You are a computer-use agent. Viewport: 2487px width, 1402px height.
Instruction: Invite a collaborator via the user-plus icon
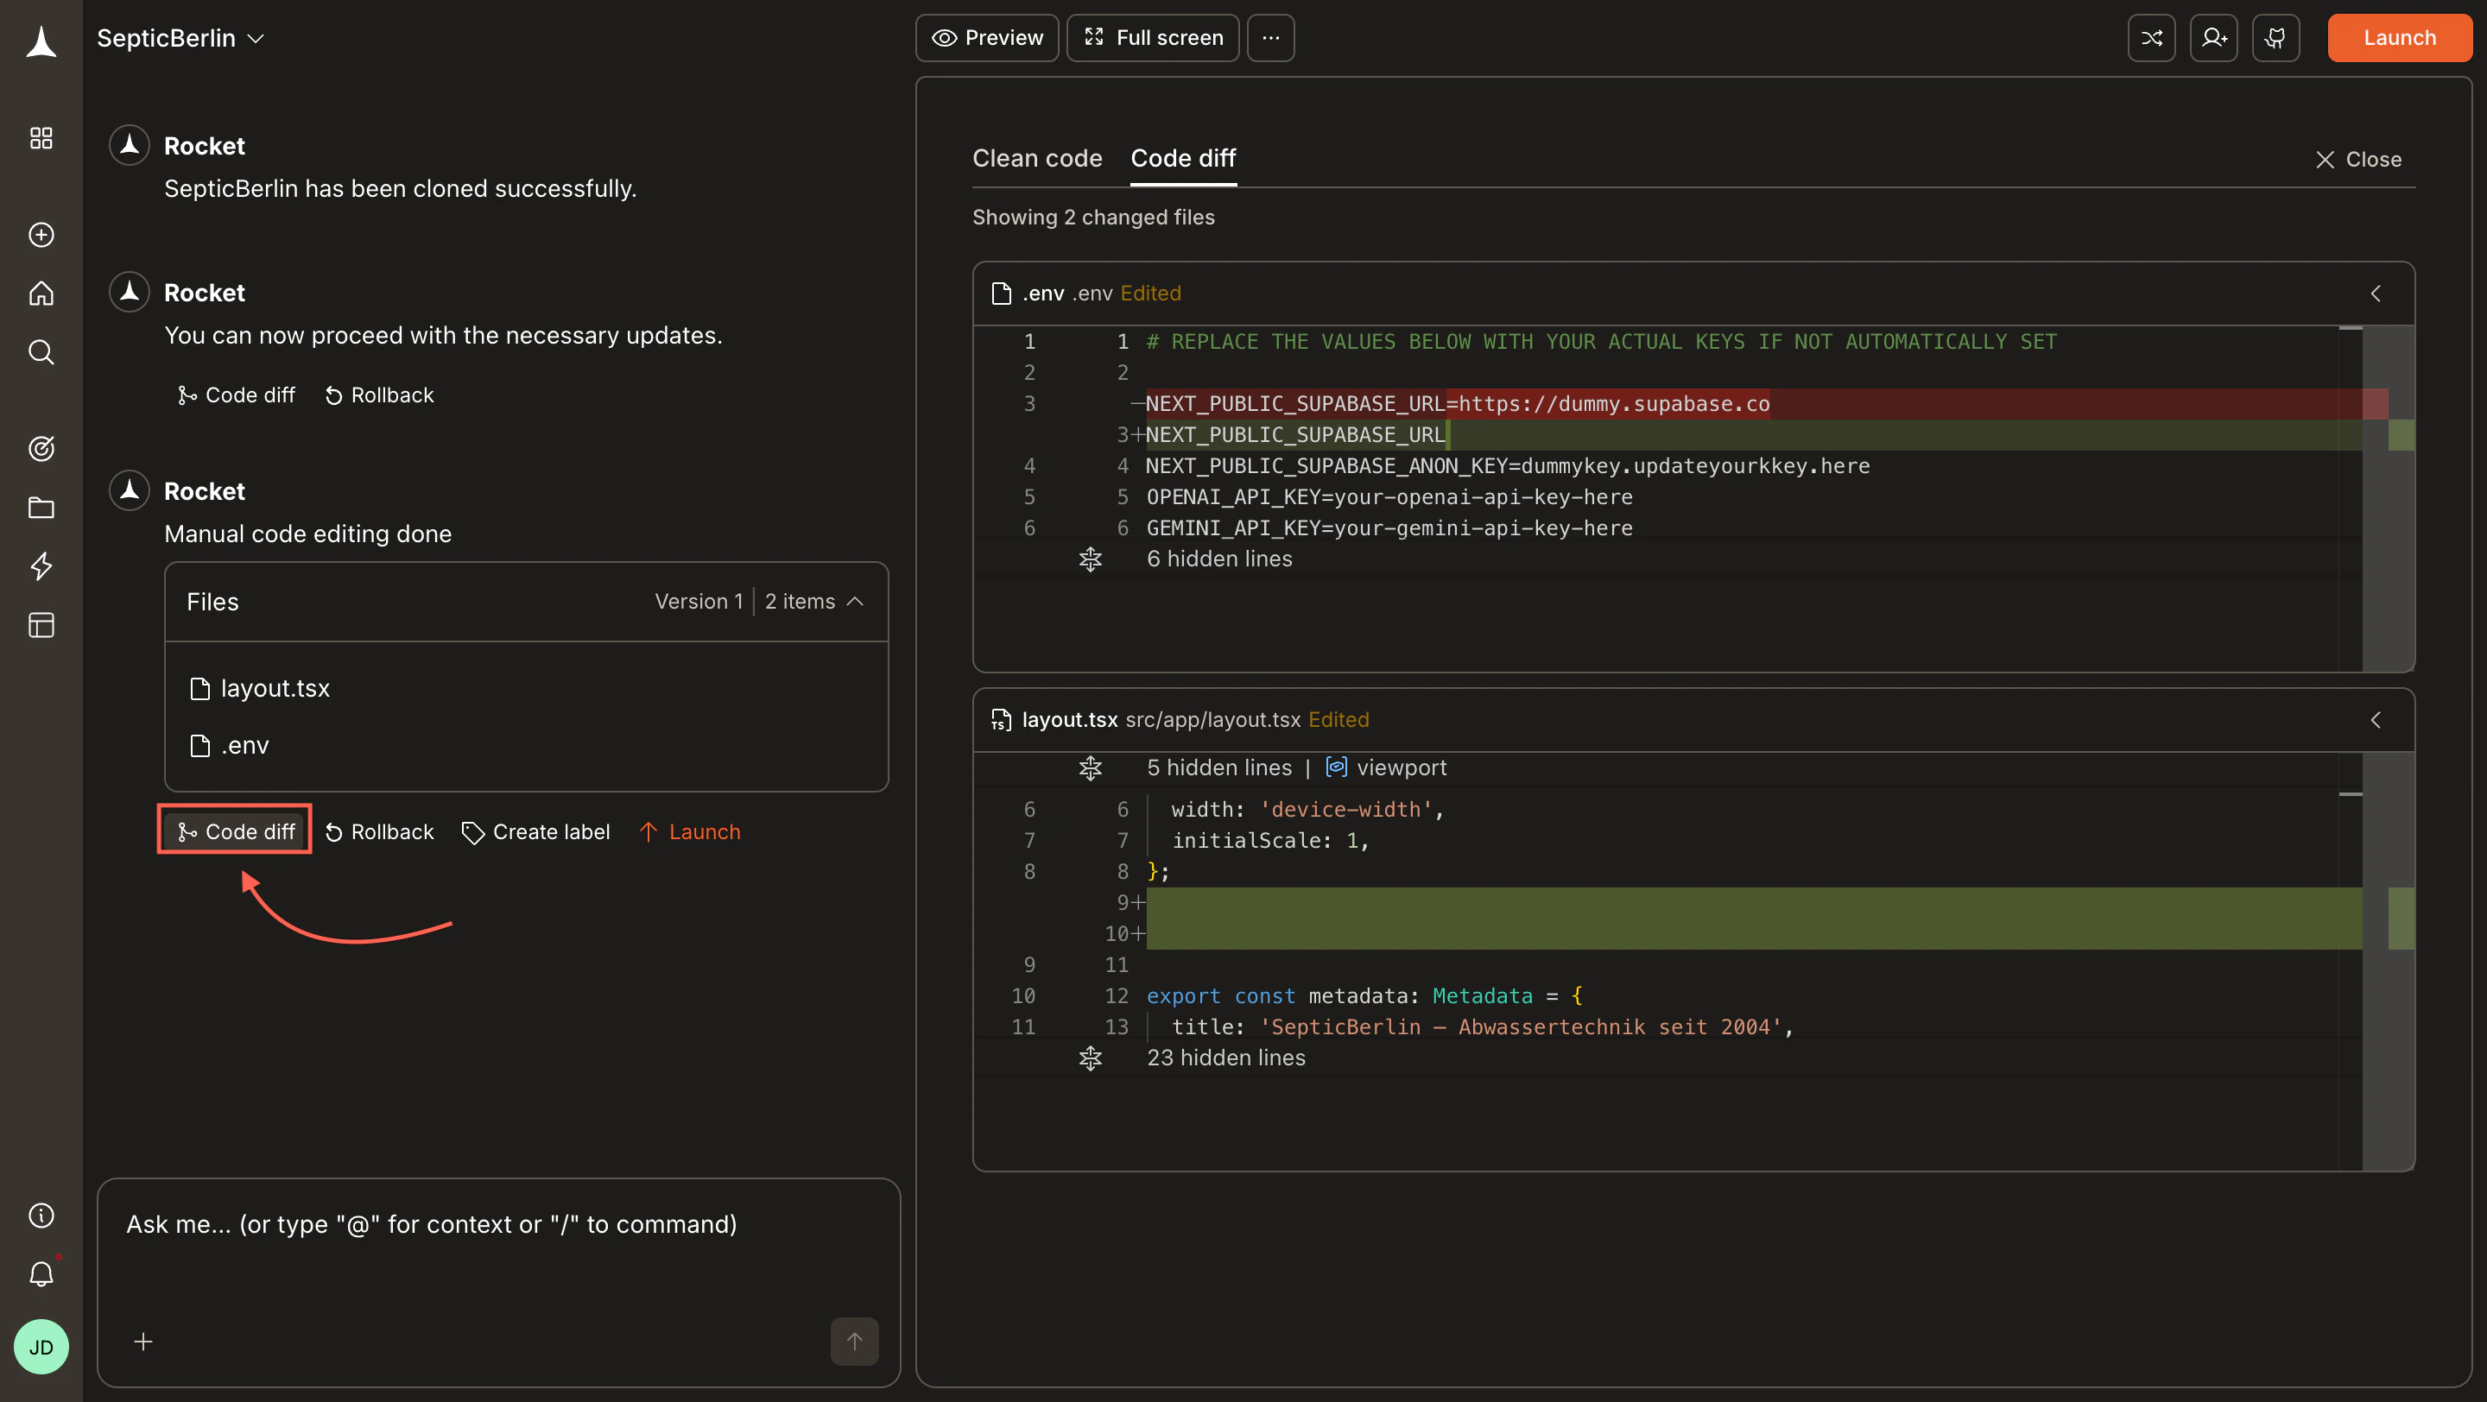pyautogui.click(x=2214, y=38)
